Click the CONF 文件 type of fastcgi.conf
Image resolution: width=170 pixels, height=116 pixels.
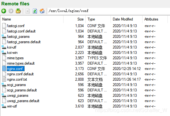(x=96, y=26)
